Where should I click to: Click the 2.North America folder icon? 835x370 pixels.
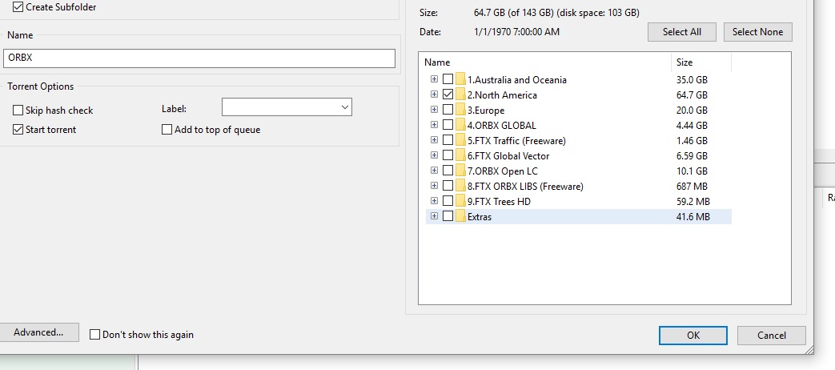pos(460,95)
